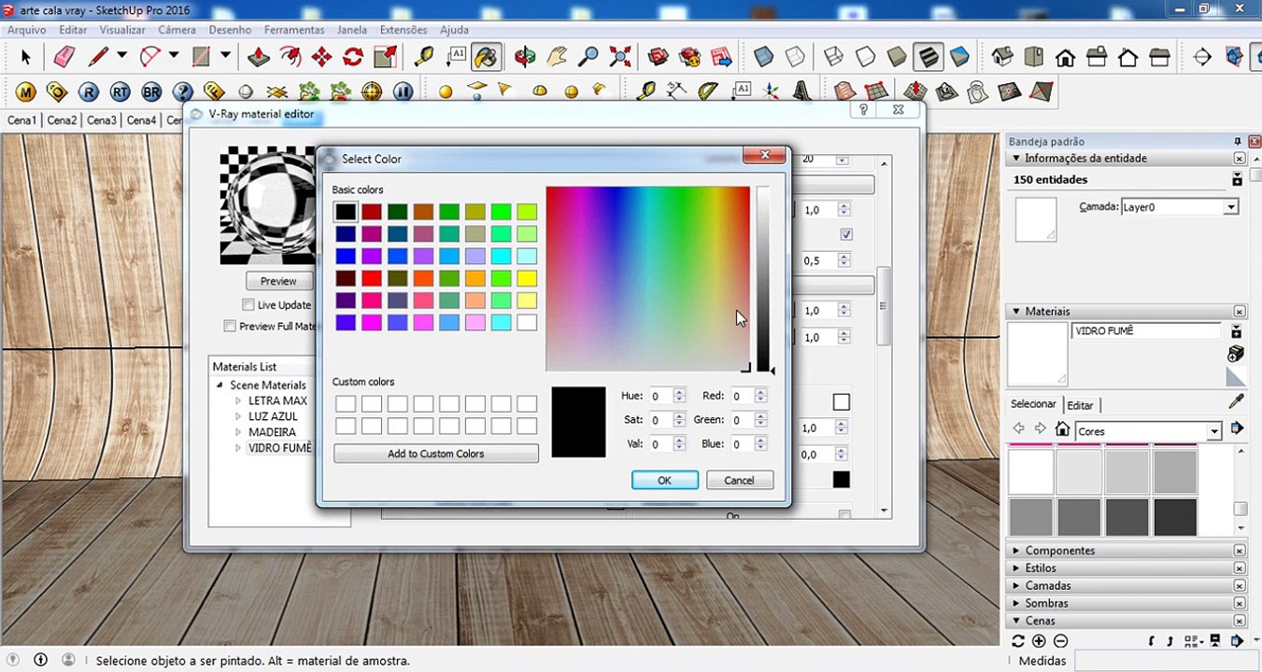This screenshot has width=1262, height=672.
Task: Click the Hue value field
Action: (659, 396)
